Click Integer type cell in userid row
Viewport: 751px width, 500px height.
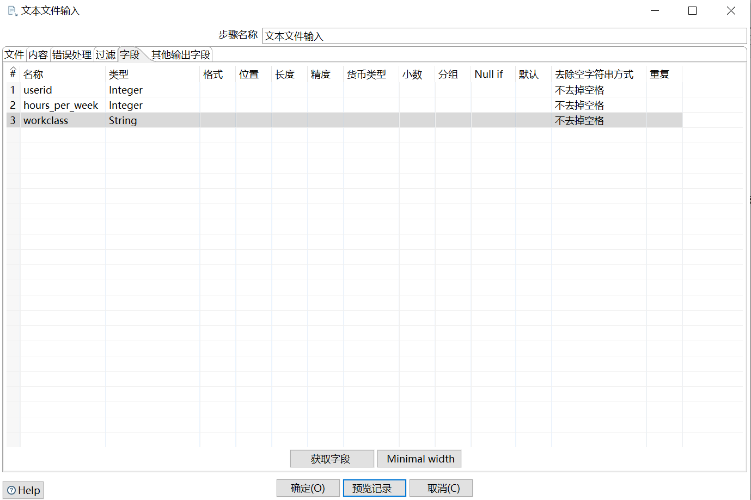(x=152, y=90)
